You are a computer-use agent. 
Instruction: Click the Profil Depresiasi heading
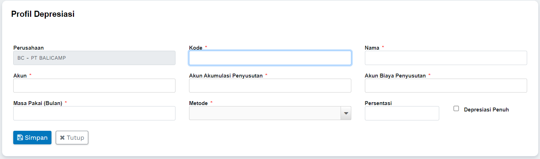pyautogui.click(x=43, y=14)
